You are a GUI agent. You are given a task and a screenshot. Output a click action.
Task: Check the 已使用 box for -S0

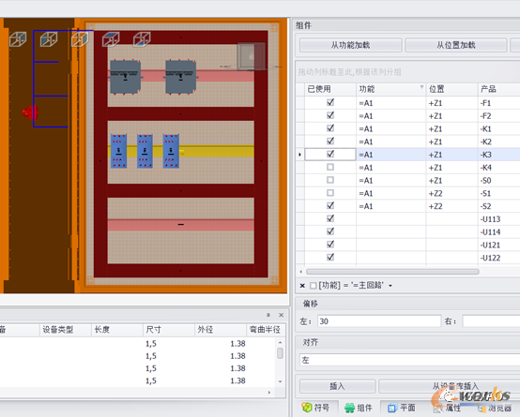[x=330, y=180]
